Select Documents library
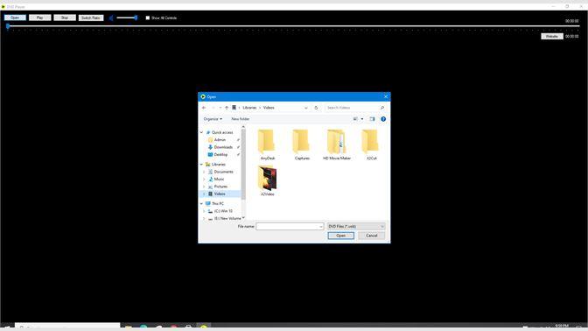This screenshot has height=331, width=588. tap(223, 172)
